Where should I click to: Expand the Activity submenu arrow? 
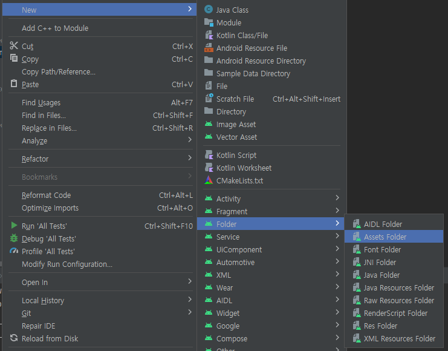click(x=337, y=198)
